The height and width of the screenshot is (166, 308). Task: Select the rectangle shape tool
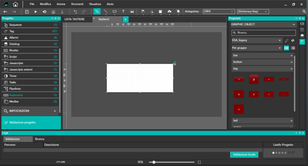[114, 11]
